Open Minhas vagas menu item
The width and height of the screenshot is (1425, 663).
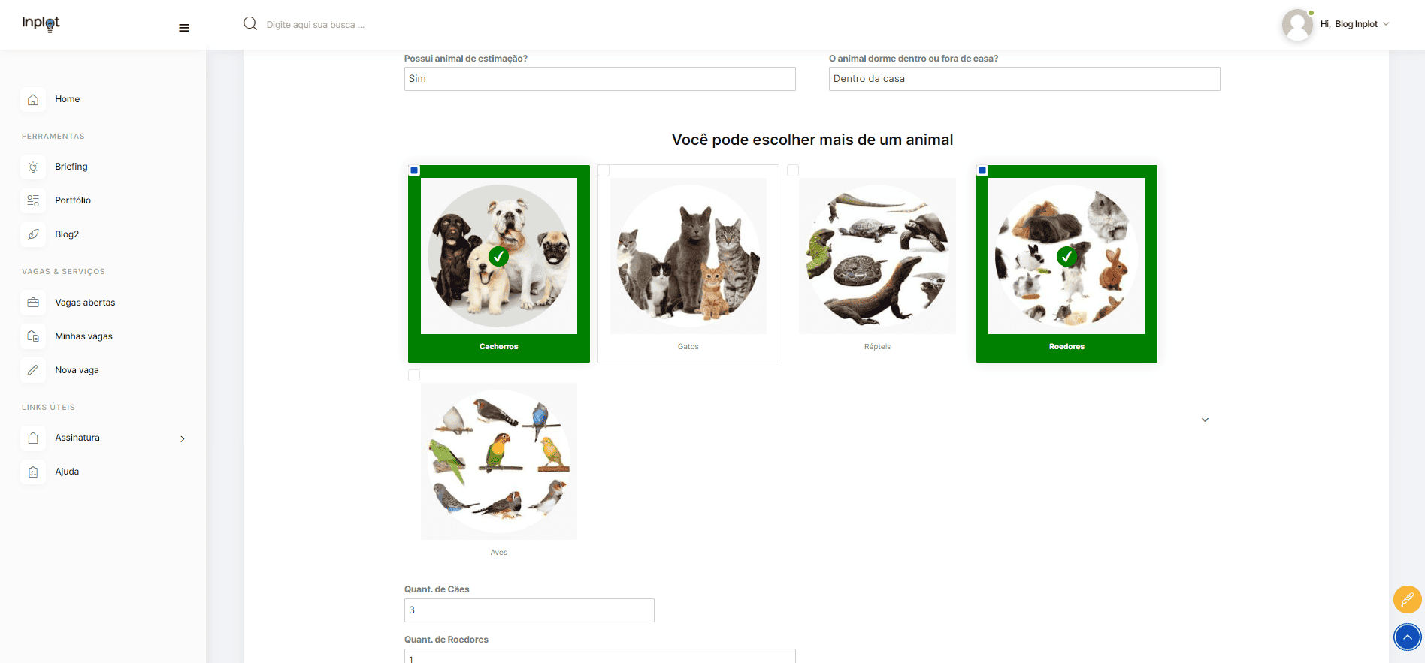(x=83, y=336)
